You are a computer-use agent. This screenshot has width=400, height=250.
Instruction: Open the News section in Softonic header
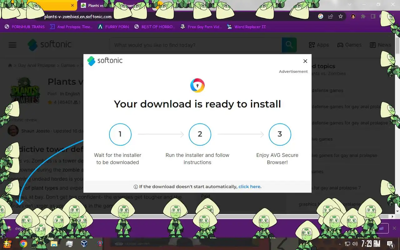point(381,45)
